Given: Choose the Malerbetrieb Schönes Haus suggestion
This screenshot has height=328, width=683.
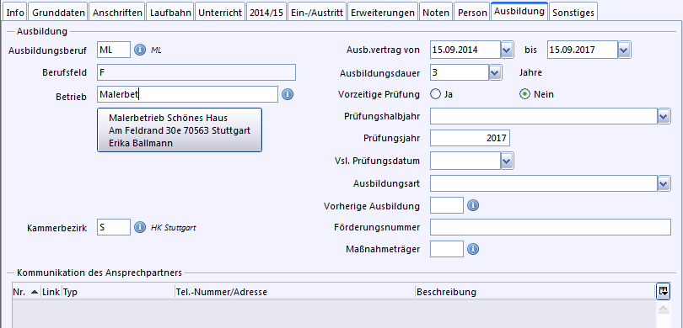Looking at the screenshot, I should pos(180,130).
